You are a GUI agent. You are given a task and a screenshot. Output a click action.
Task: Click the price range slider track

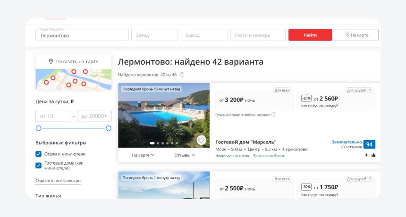pos(74,128)
